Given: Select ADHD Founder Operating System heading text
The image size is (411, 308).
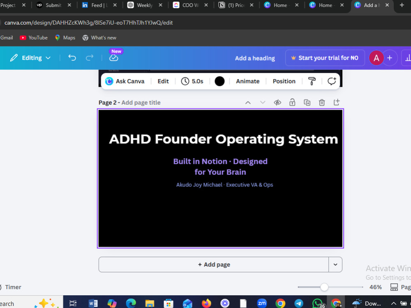Looking at the screenshot, I should coord(223,139).
